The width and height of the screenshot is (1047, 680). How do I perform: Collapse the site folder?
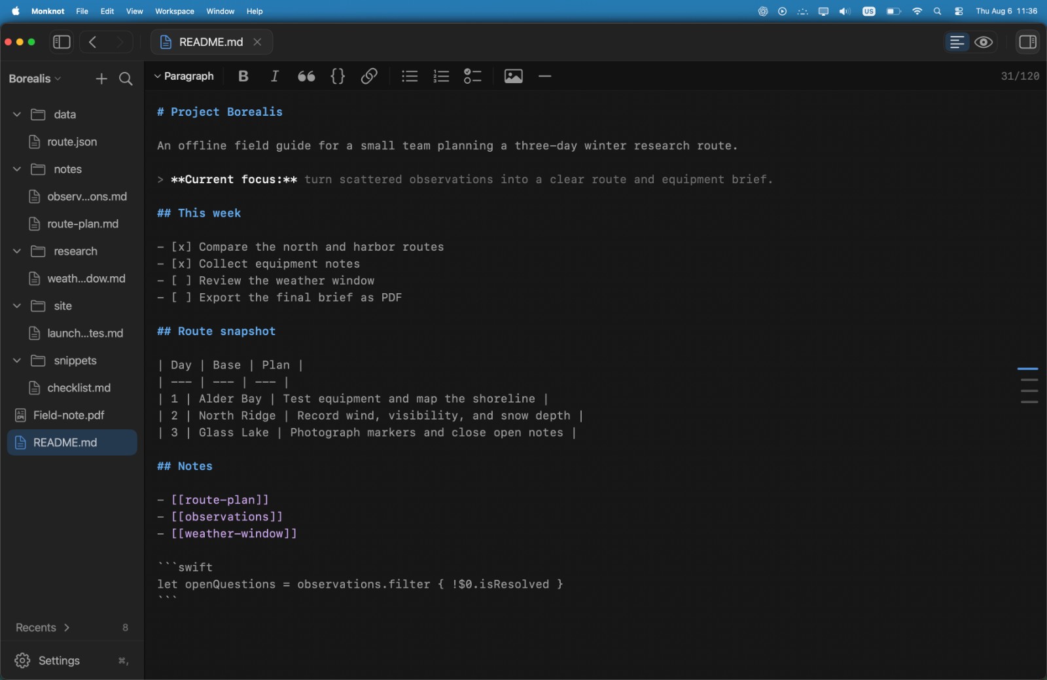(x=17, y=306)
